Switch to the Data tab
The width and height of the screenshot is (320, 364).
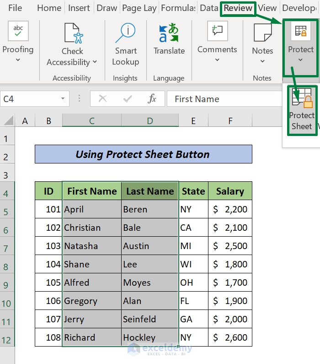click(x=209, y=8)
